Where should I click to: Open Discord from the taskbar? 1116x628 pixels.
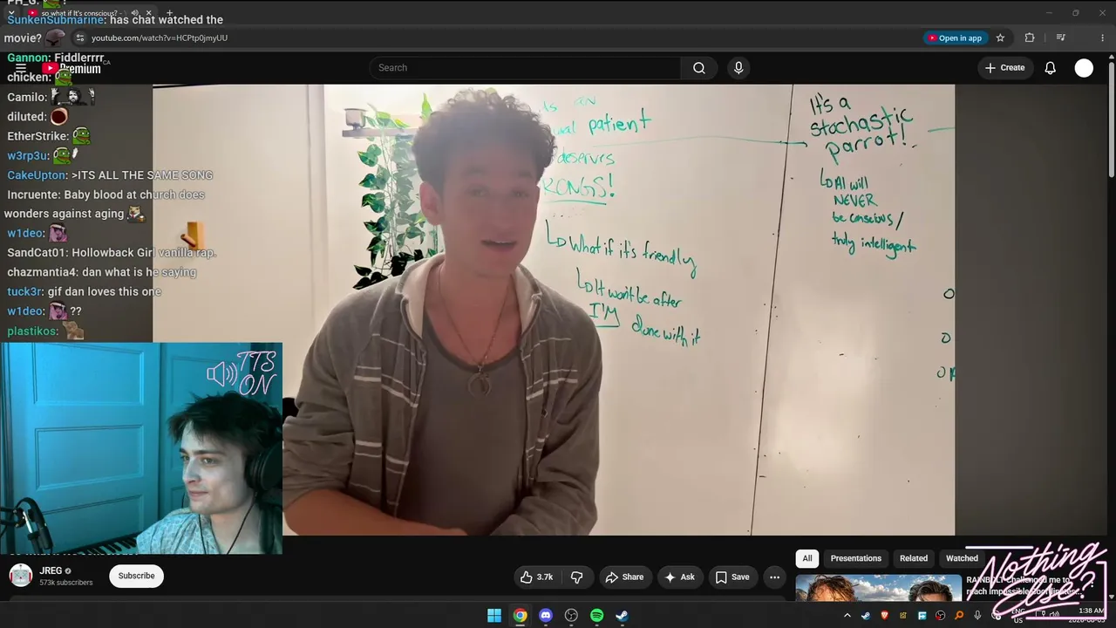[546, 616]
